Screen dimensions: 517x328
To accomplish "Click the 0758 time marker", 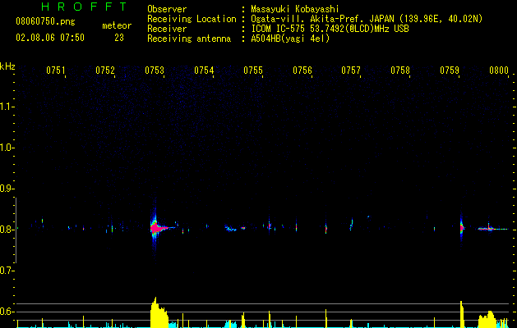I will tap(400, 71).
